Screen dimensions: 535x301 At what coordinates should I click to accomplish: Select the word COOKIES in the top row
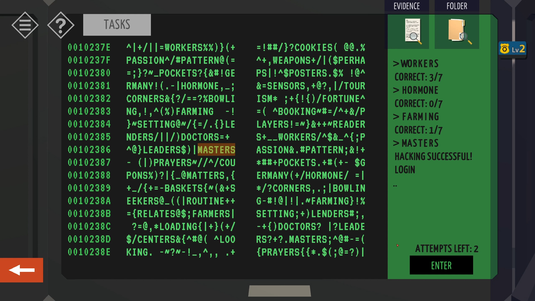coord(313,48)
